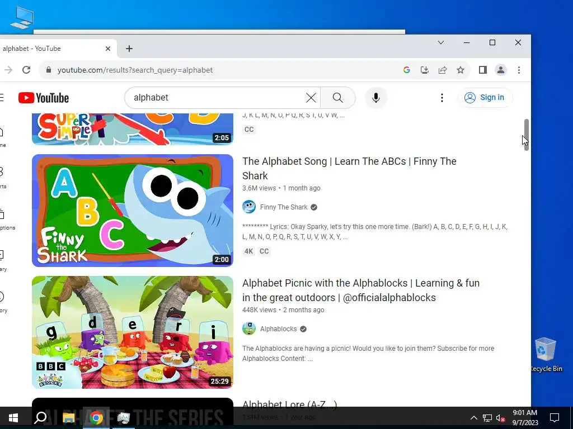The width and height of the screenshot is (573, 429).
Task: Open network tray icon
Action: [487, 418]
